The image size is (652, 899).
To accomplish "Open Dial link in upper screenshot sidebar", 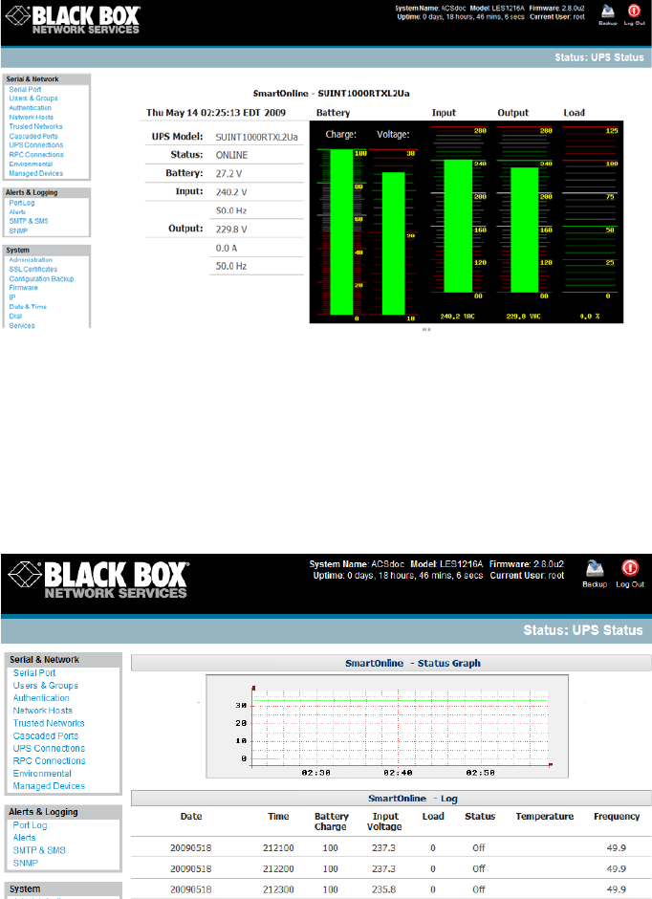I will (x=15, y=317).
